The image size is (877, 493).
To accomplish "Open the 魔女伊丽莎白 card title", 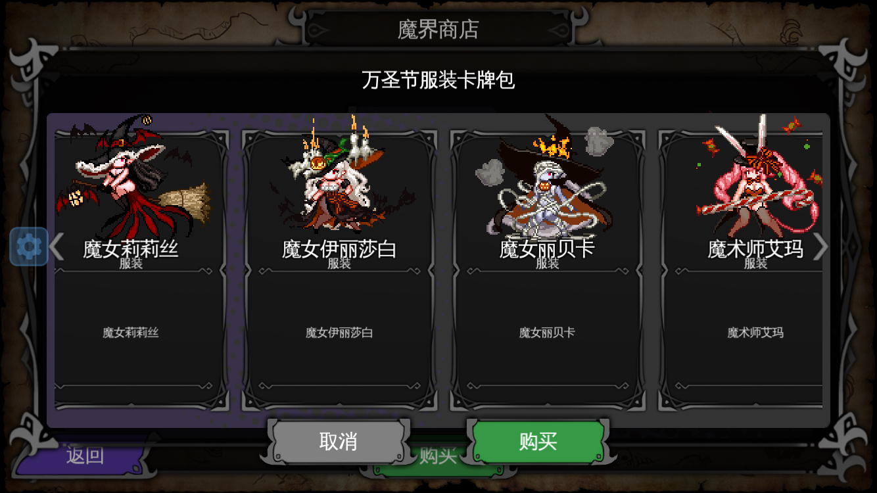I will (339, 248).
